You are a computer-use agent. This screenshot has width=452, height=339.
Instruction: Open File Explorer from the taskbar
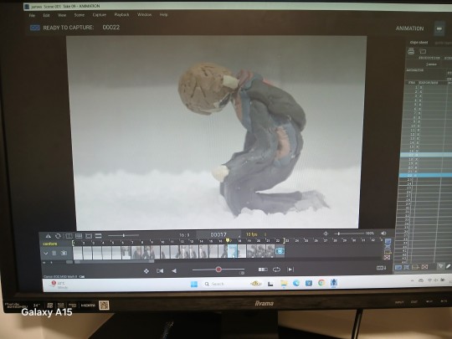click(x=284, y=284)
